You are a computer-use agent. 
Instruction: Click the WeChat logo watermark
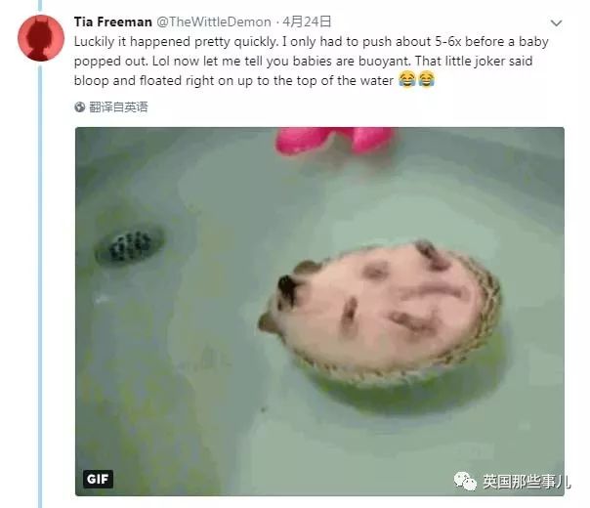coord(465,481)
